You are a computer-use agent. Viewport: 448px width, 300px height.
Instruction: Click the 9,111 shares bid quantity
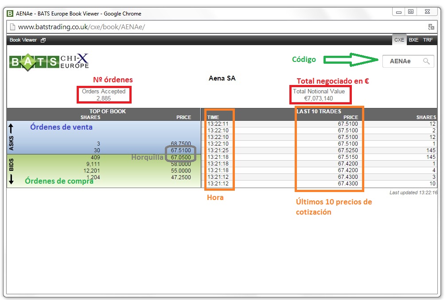(93, 164)
